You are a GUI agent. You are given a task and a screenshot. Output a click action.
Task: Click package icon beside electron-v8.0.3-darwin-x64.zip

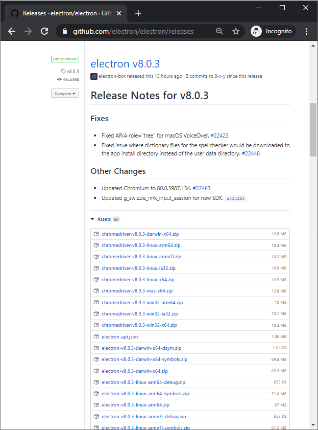click(x=96, y=371)
